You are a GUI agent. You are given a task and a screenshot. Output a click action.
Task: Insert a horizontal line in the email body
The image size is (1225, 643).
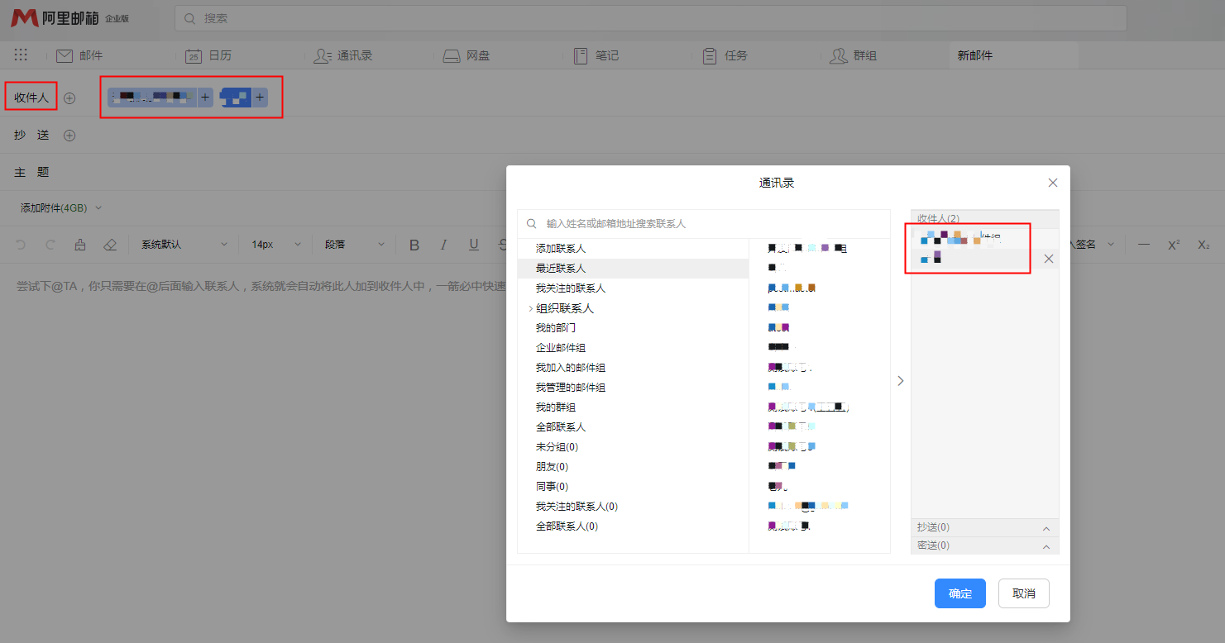click(1143, 245)
